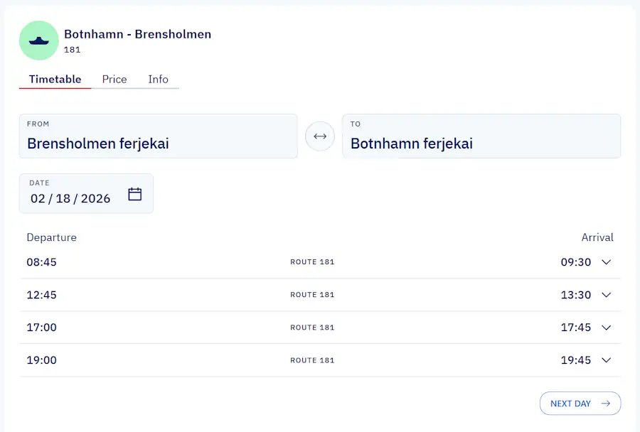Click the NEXT DAY button
The image size is (640, 432).
coord(580,403)
